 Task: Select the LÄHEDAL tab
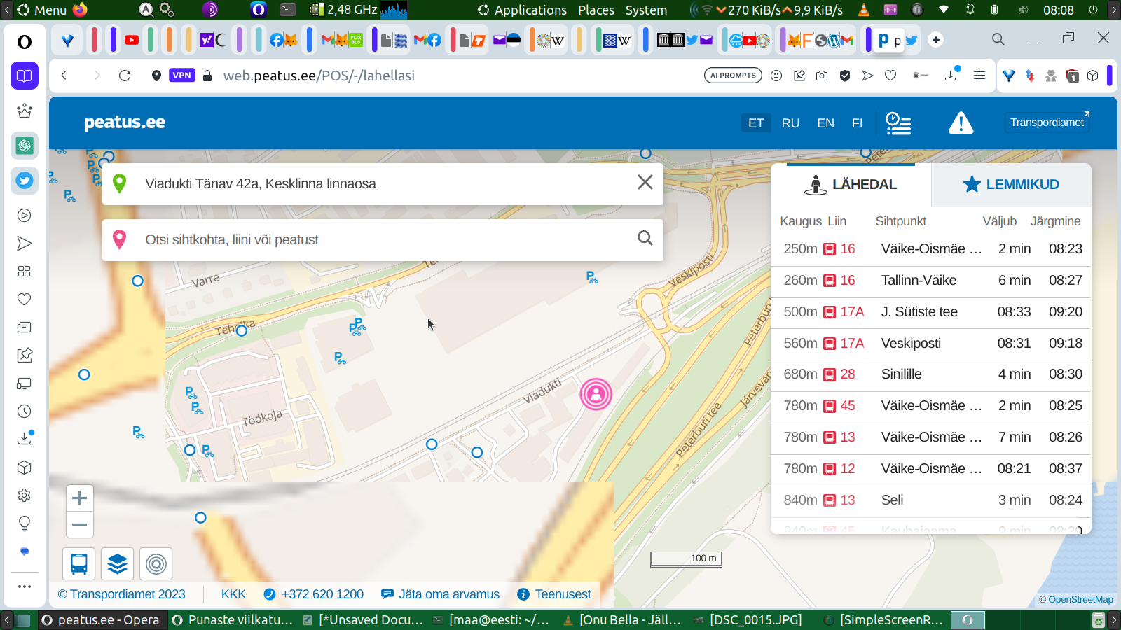click(851, 185)
